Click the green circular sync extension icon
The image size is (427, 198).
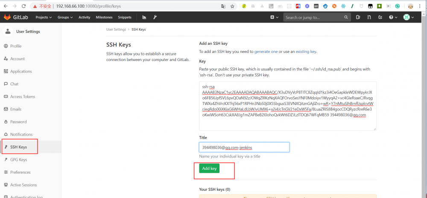pos(398,6)
